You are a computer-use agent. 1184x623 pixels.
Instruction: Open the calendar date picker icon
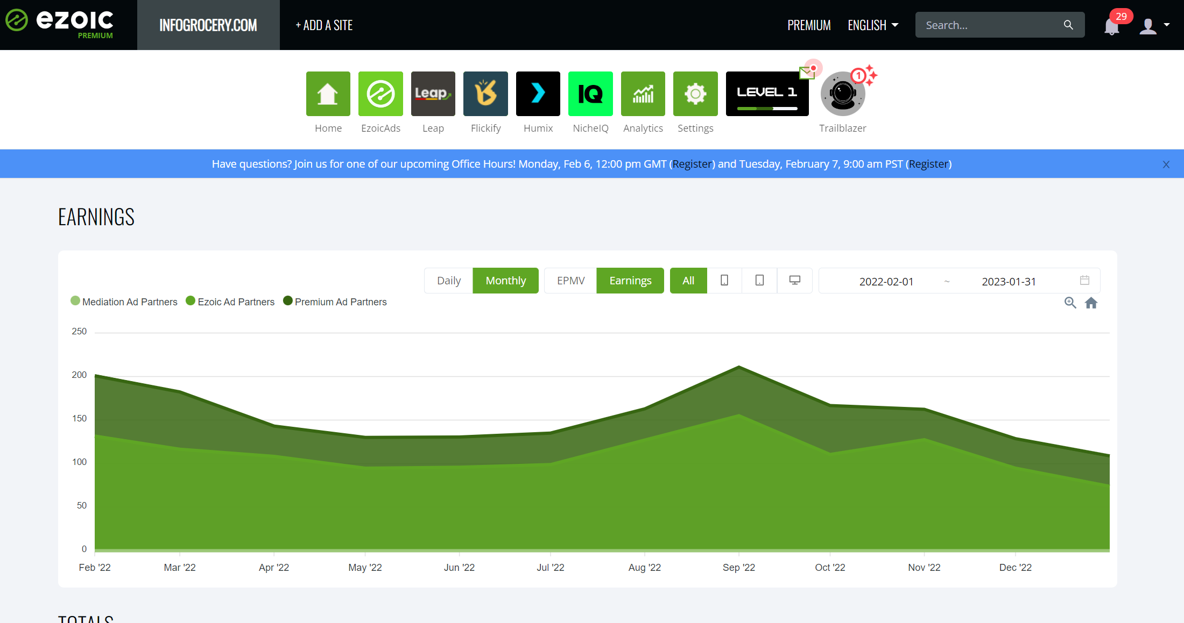(x=1084, y=280)
